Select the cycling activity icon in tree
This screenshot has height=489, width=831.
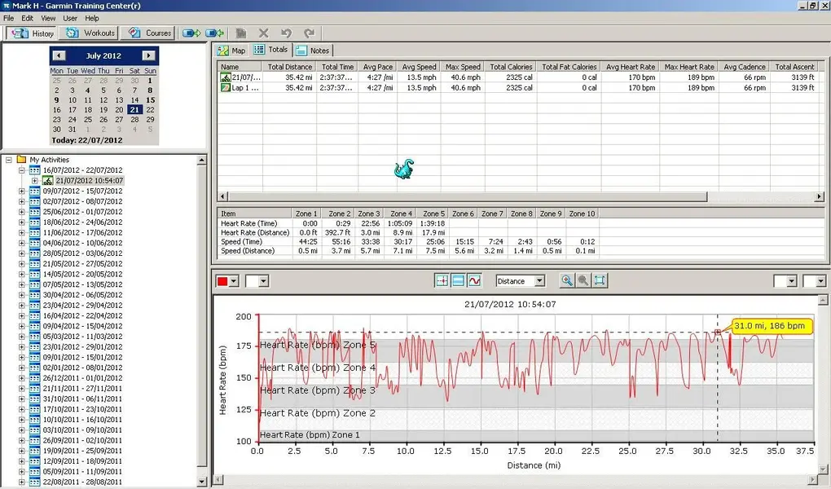click(48, 180)
